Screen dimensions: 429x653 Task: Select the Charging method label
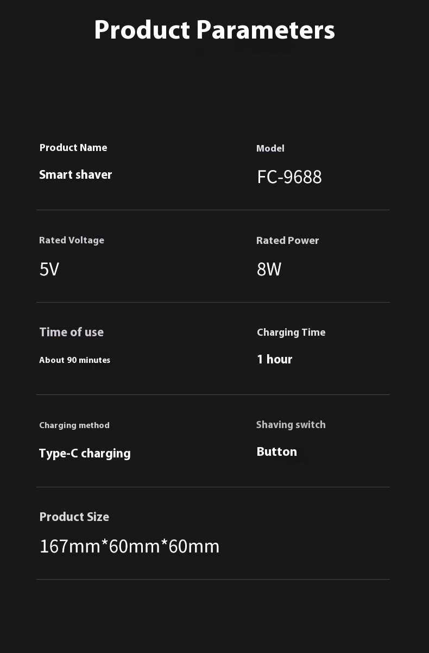[74, 425]
